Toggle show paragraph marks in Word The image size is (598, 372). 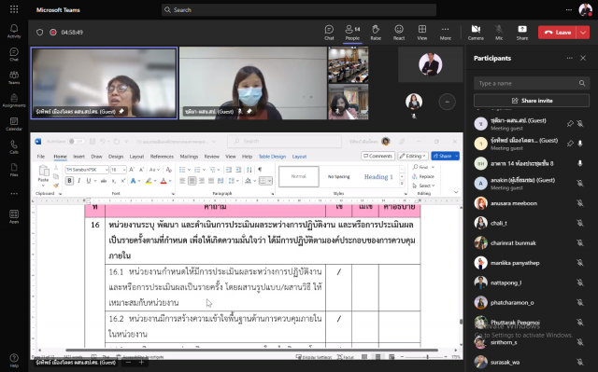[x=260, y=170]
